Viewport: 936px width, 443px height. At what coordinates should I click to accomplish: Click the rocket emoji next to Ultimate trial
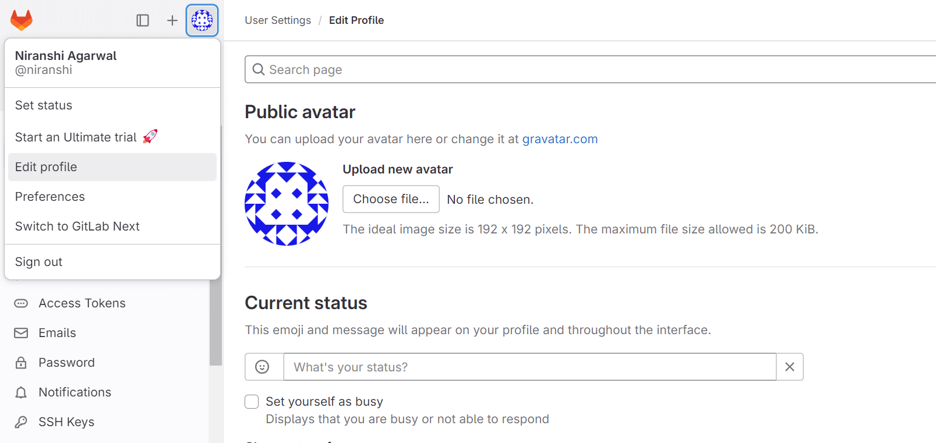[150, 136]
